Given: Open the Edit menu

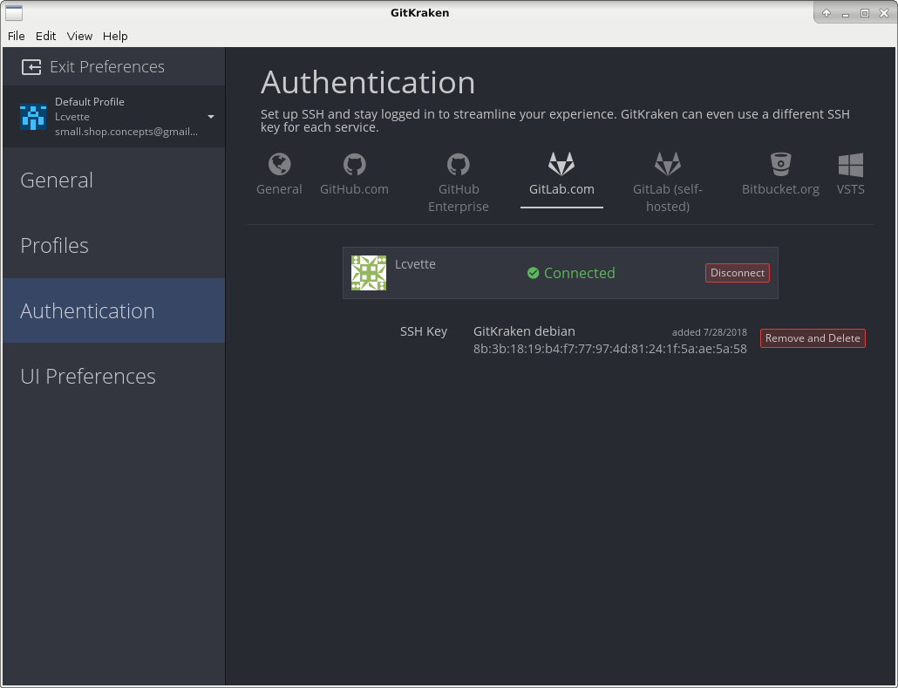Looking at the screenshot, I should click(x=46, y=36).
